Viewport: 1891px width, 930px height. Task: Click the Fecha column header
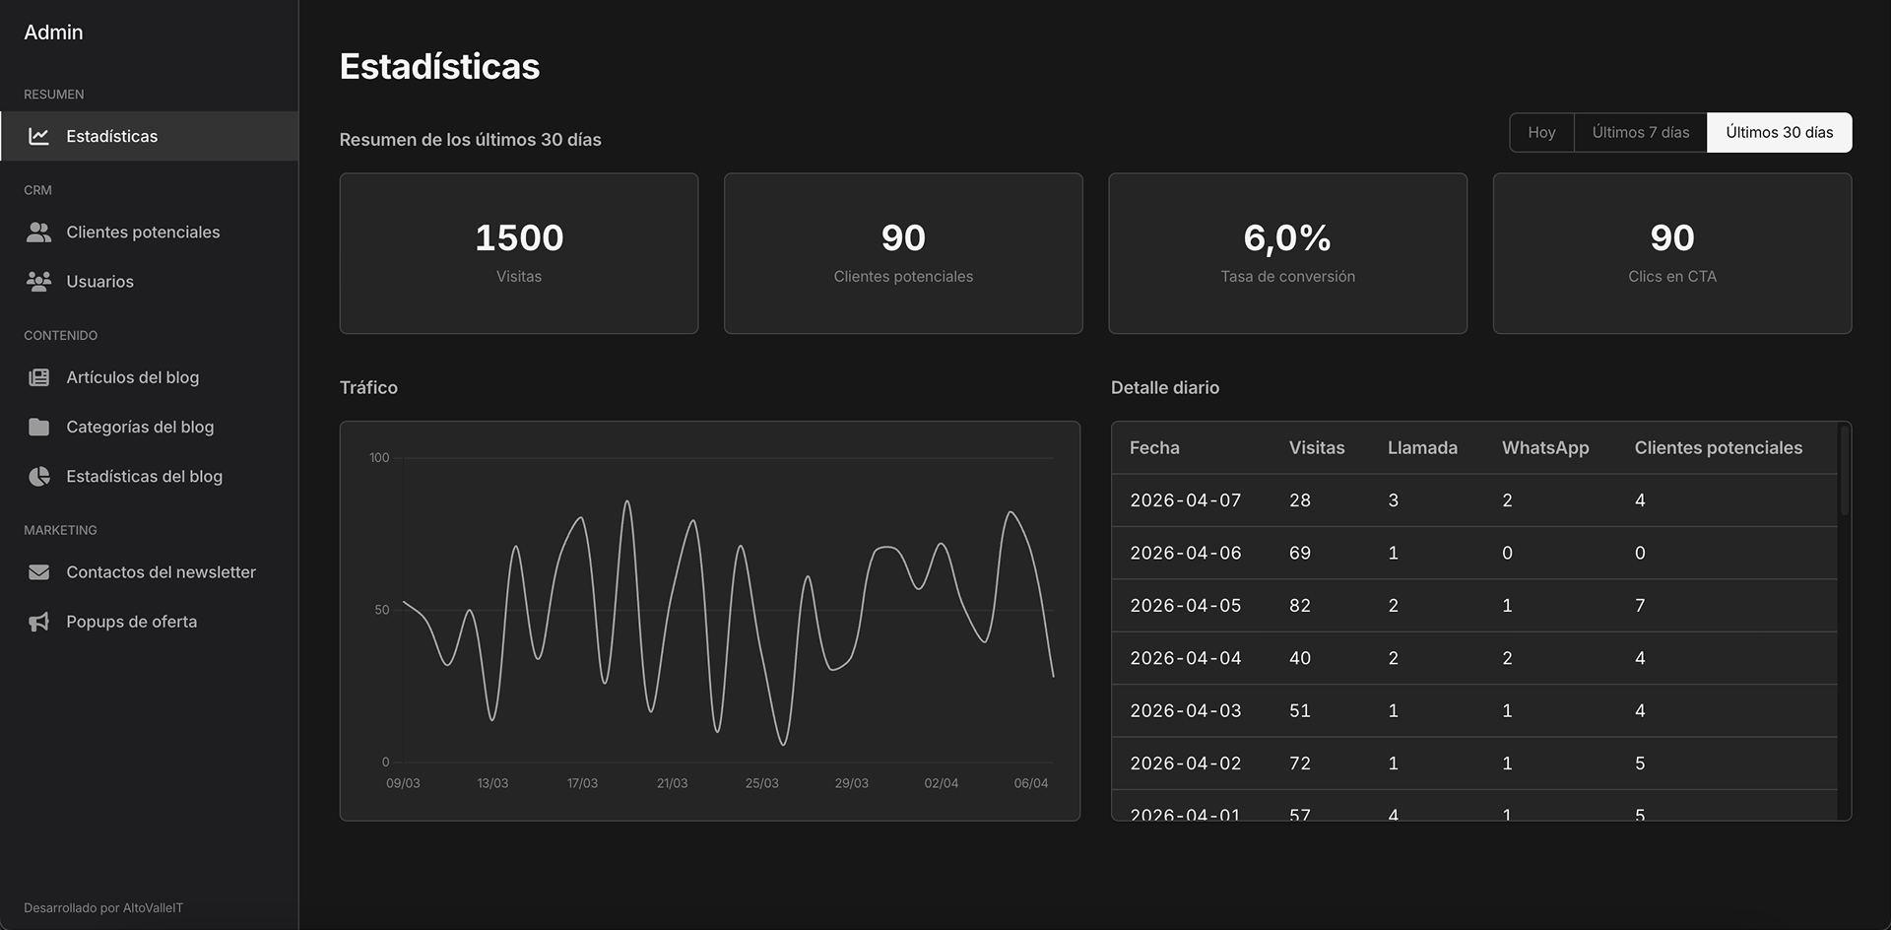(x=1154, y=448)
